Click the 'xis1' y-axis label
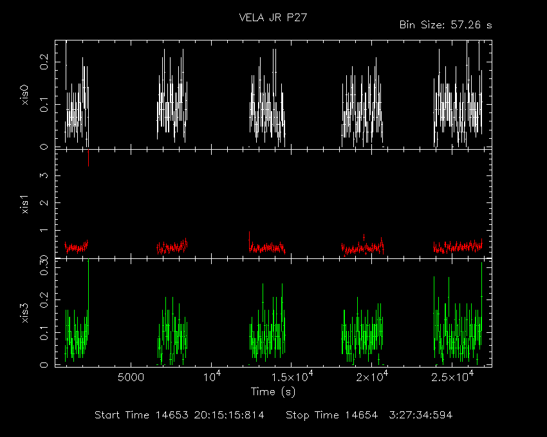The image size is (547, 437). [x=24, y=204]
